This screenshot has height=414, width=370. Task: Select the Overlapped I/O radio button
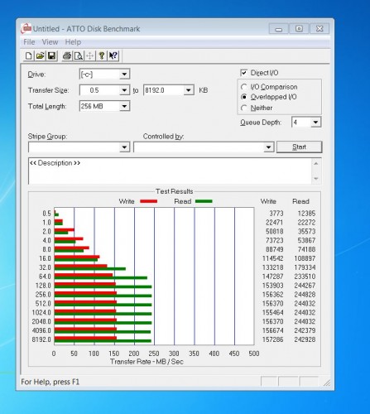click(x=243, y=97)
